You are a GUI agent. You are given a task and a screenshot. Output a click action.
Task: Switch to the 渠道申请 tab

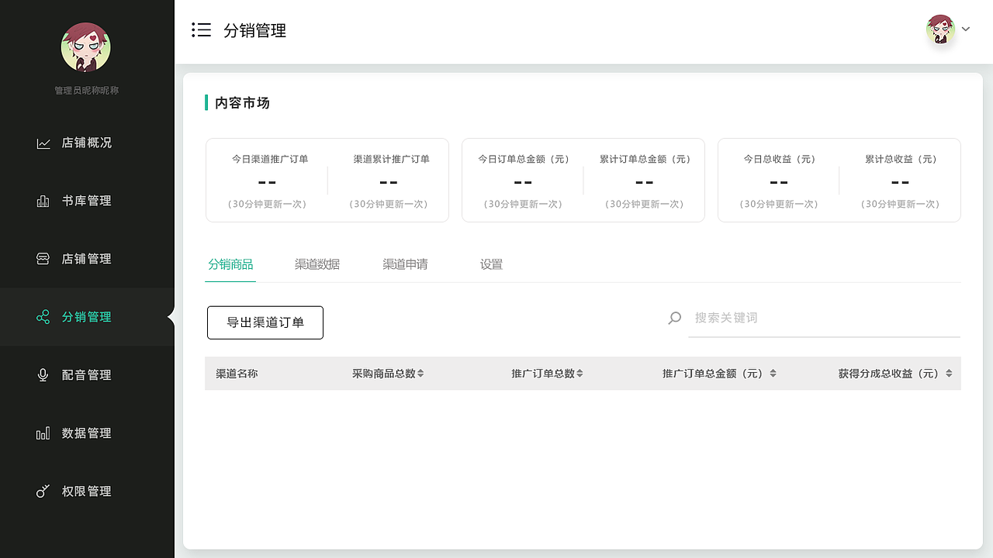[405, 264]
